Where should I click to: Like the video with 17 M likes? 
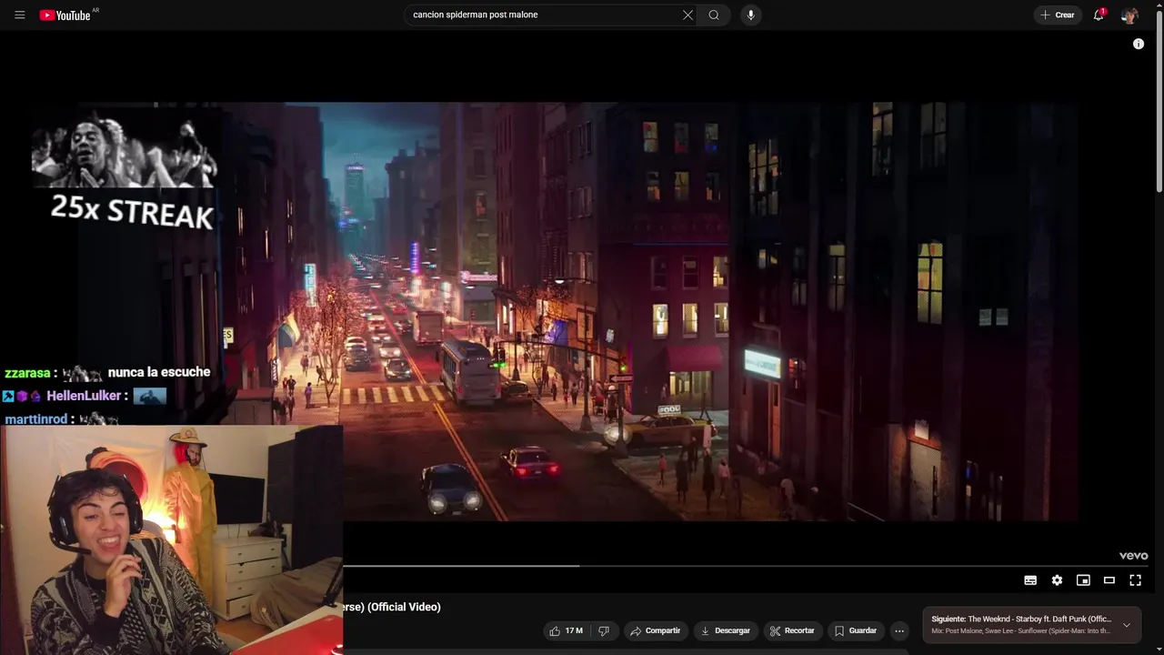click(565, 630)
